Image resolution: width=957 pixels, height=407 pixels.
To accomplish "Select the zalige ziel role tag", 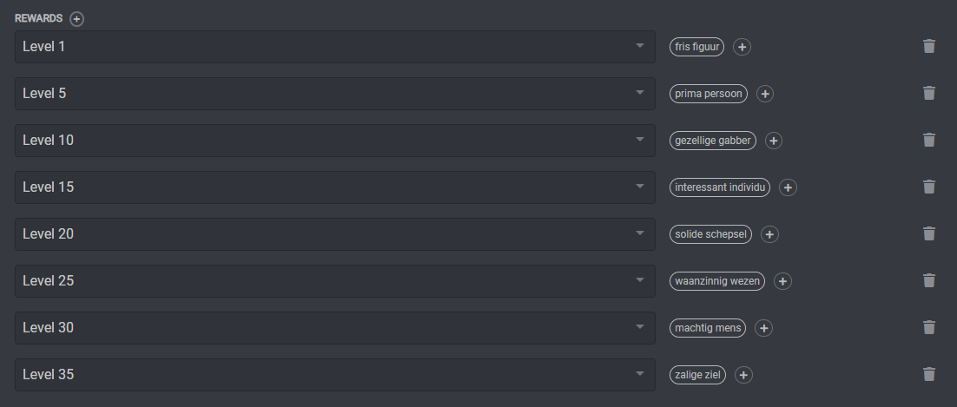I will (x=697, y=375).
